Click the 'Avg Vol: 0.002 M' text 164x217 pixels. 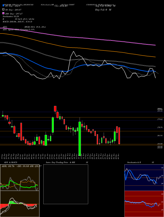(x=105, y=6)
